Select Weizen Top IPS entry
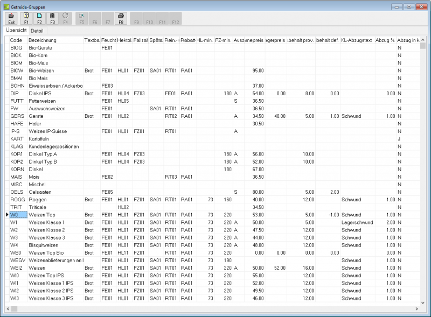431x317 pixels. click(46, 276)
